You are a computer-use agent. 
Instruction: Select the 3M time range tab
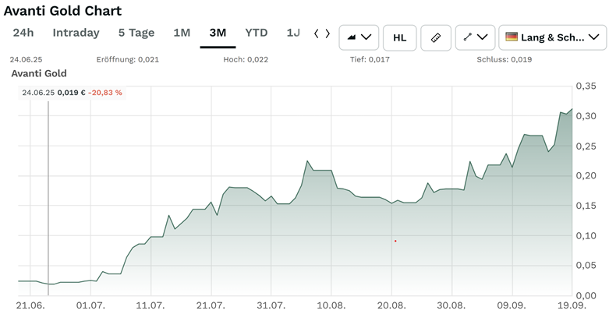coord(218,33)
